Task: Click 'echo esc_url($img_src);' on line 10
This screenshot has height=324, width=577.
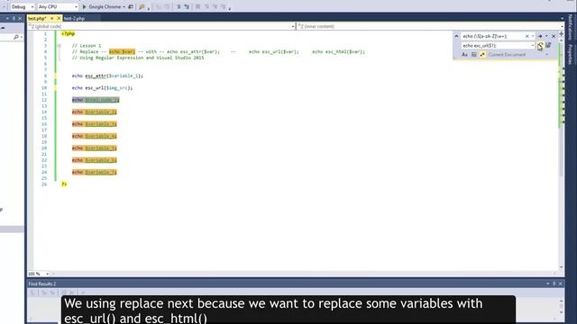Action: [102, 88]
